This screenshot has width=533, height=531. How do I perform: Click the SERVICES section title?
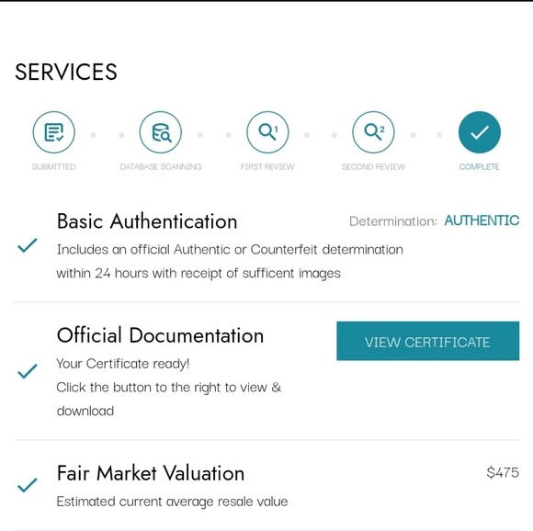pos(66,72)
